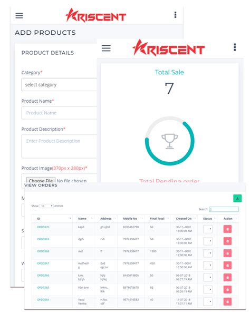Open three-dot options on Total Sale screen
Screen dimensions: 250x313
coord(235,47)
